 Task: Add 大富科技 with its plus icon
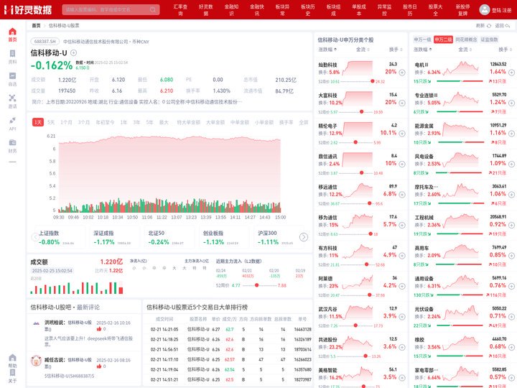(402, 103)
